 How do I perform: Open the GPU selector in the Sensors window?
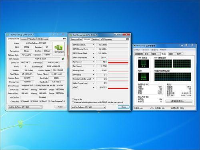tap(88, 107)
